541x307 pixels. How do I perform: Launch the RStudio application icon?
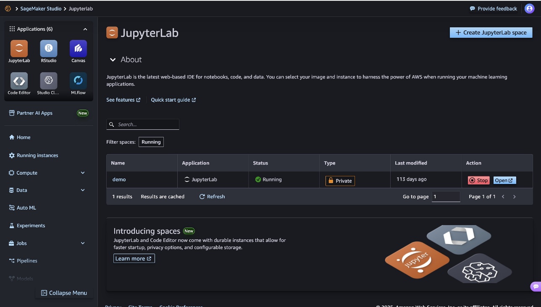coord(49,49)
